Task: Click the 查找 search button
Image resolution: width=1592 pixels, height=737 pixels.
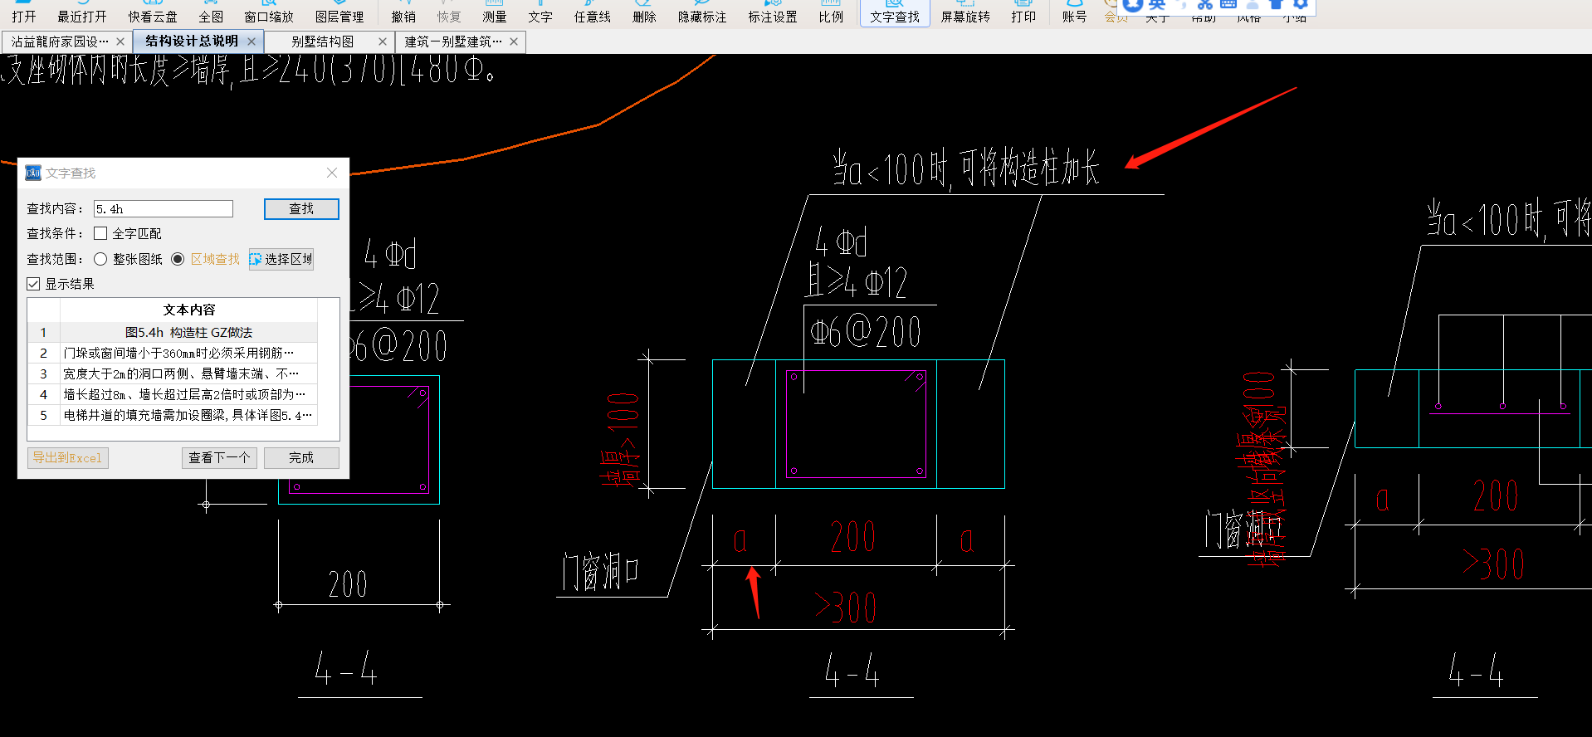Action: 301,209
